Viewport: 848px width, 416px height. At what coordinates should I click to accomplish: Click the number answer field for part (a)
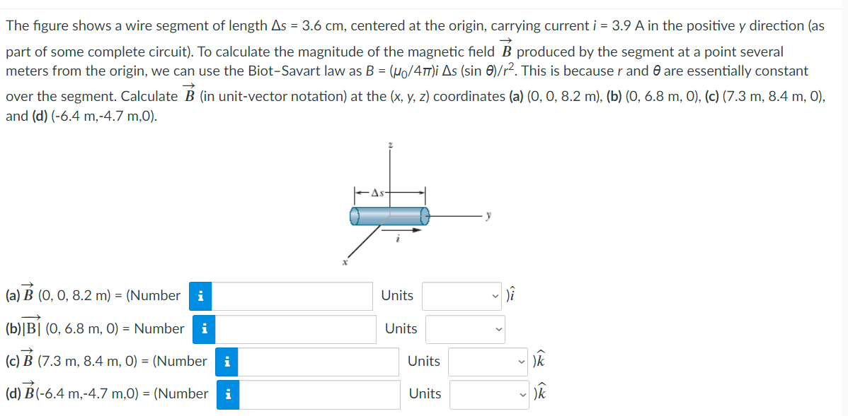[292, 296]
